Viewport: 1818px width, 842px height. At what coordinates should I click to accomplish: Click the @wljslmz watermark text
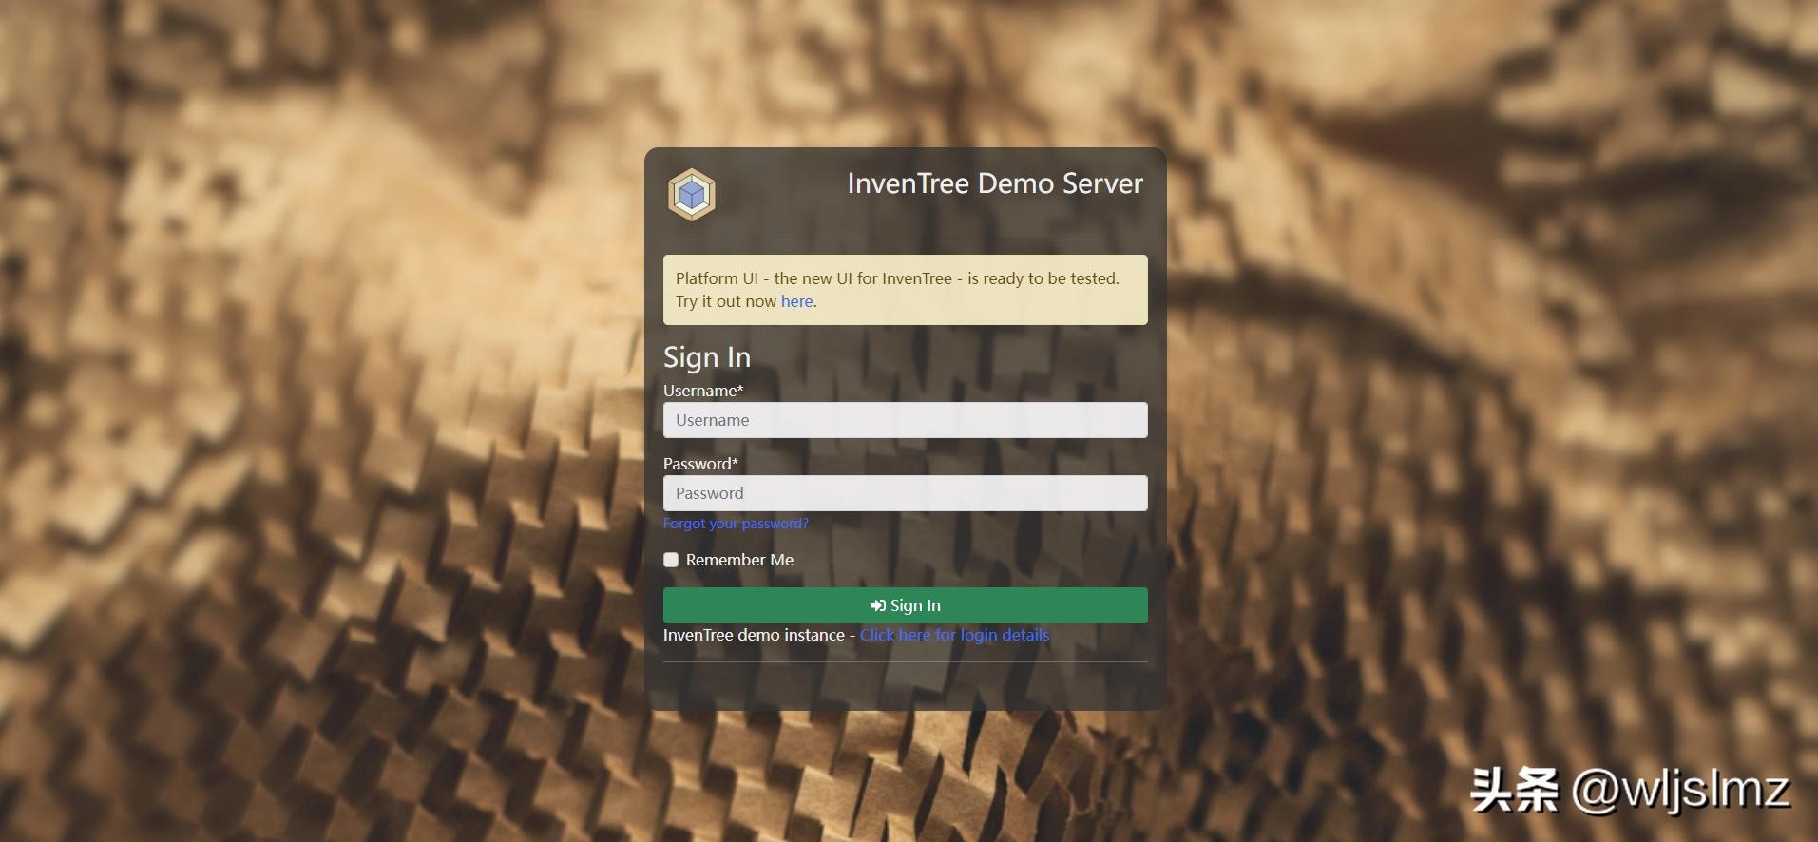coord(1680,790)
